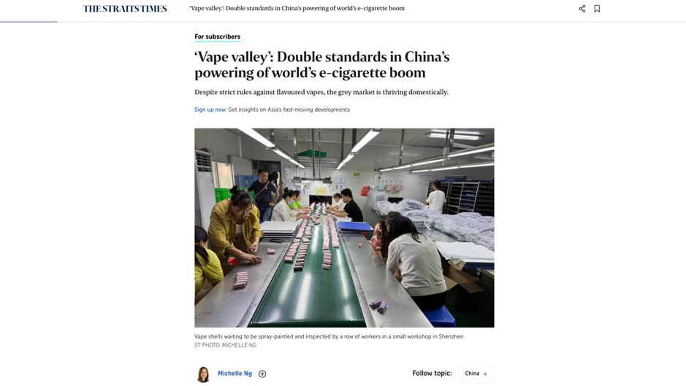Click 'Get insights on Asia's fast-moving developments' text
Screen dimensions: 686x386
tap(289, 109)
